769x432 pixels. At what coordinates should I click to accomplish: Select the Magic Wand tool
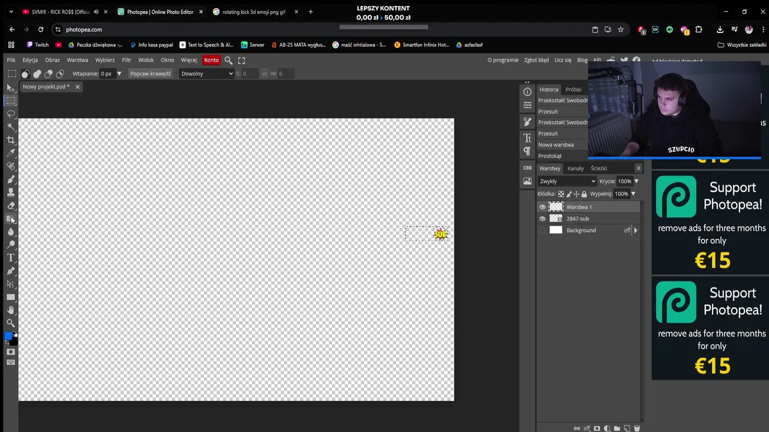[x=11, y=127]
